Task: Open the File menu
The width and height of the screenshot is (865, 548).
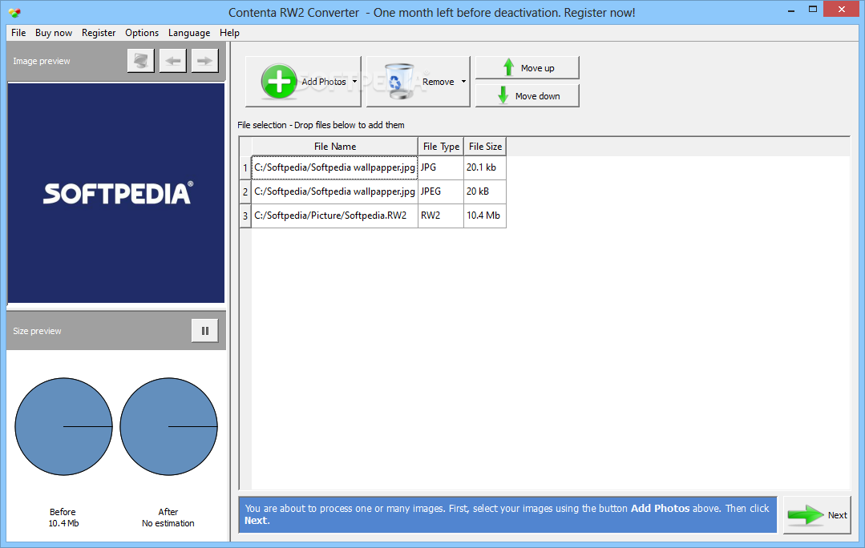Action: pyautogui.click(x=18, y=33)
